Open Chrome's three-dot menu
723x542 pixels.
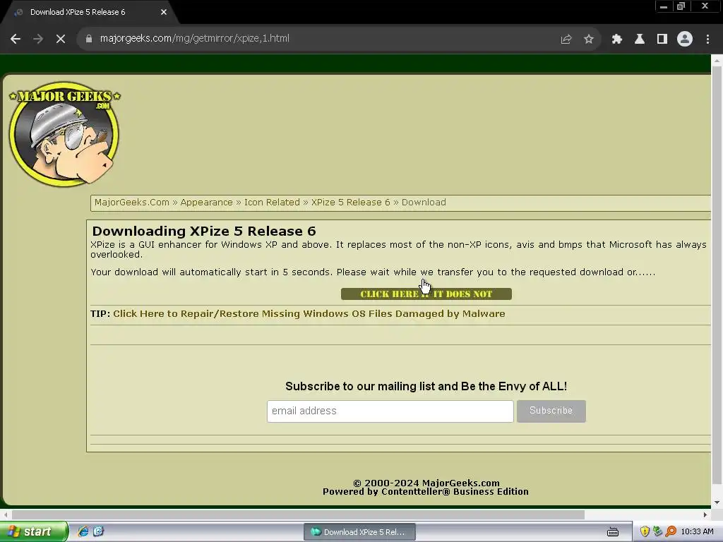(707, 40)
